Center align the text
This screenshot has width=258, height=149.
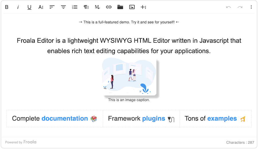(63, 7)
